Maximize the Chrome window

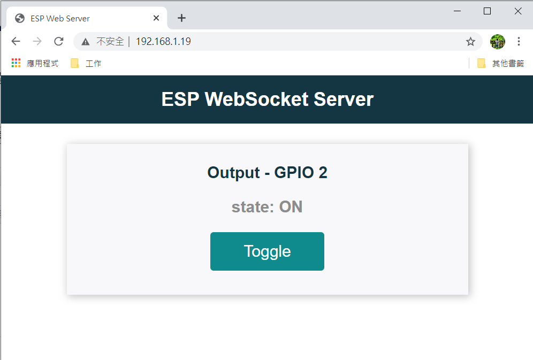(x=487, y=11)
